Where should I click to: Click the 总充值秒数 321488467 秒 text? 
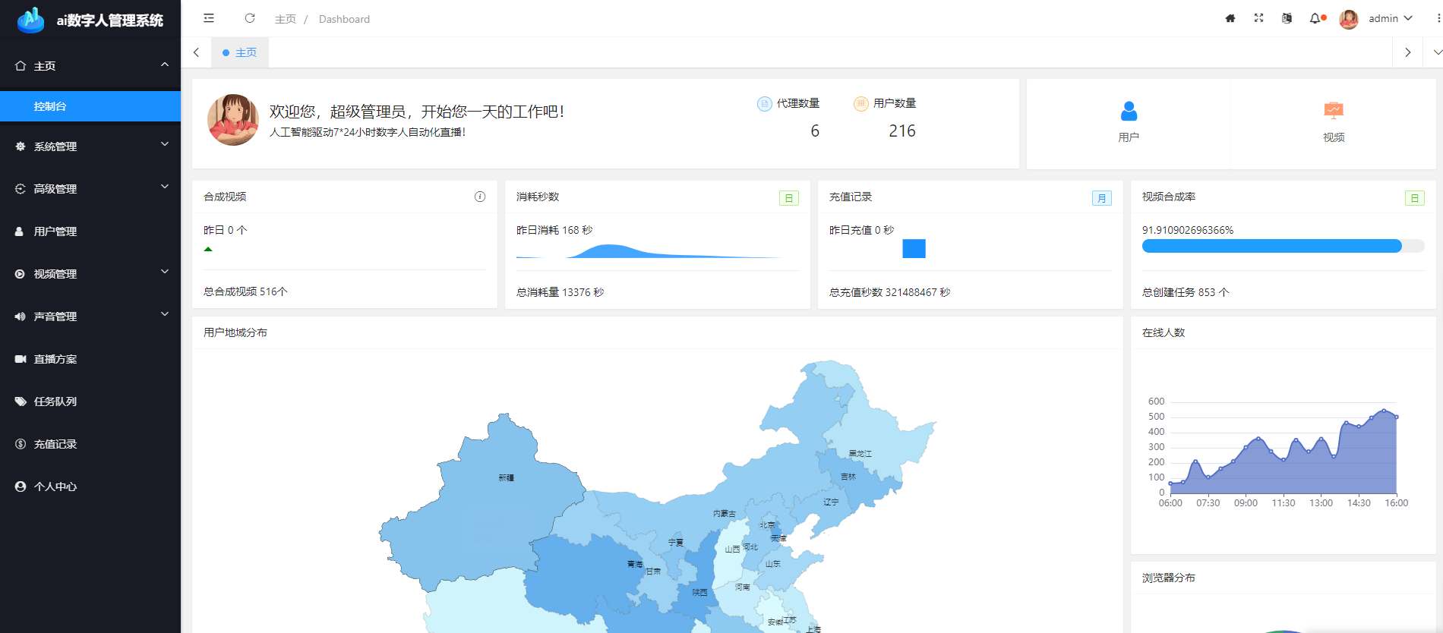[889, 292]
